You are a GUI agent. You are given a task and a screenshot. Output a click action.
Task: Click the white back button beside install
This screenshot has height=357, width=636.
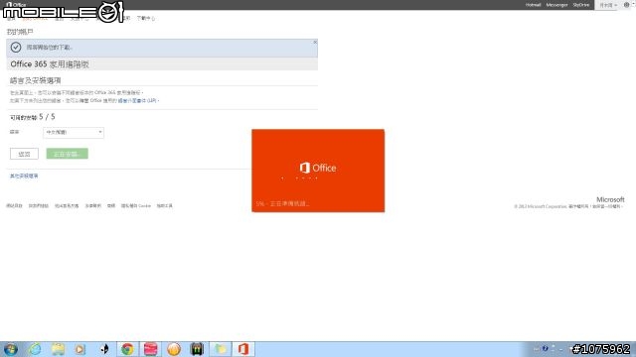point(24,154)
